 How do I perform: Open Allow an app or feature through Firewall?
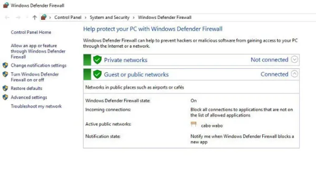click(x=38, y=51)
